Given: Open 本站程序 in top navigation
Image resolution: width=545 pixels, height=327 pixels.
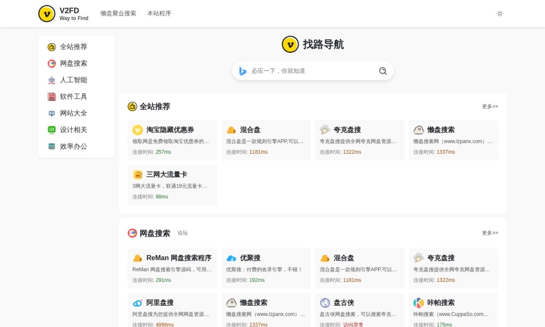Looking at the screenshot, I should tap(159, 14).
